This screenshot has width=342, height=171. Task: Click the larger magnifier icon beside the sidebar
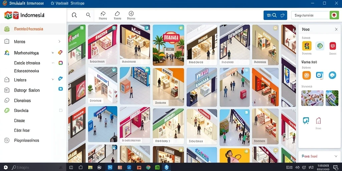pos(74,15)
